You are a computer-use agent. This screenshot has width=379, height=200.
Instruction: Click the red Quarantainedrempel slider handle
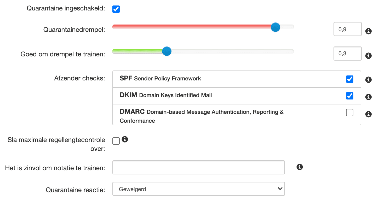pos(275,27)
